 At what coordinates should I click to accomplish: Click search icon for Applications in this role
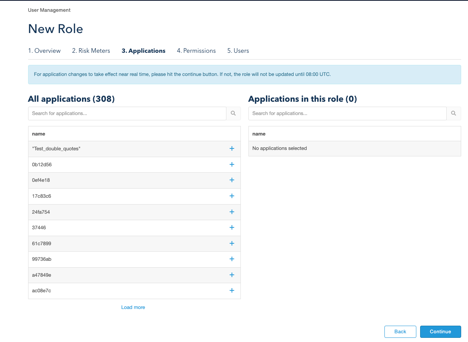tap(454, 113)
